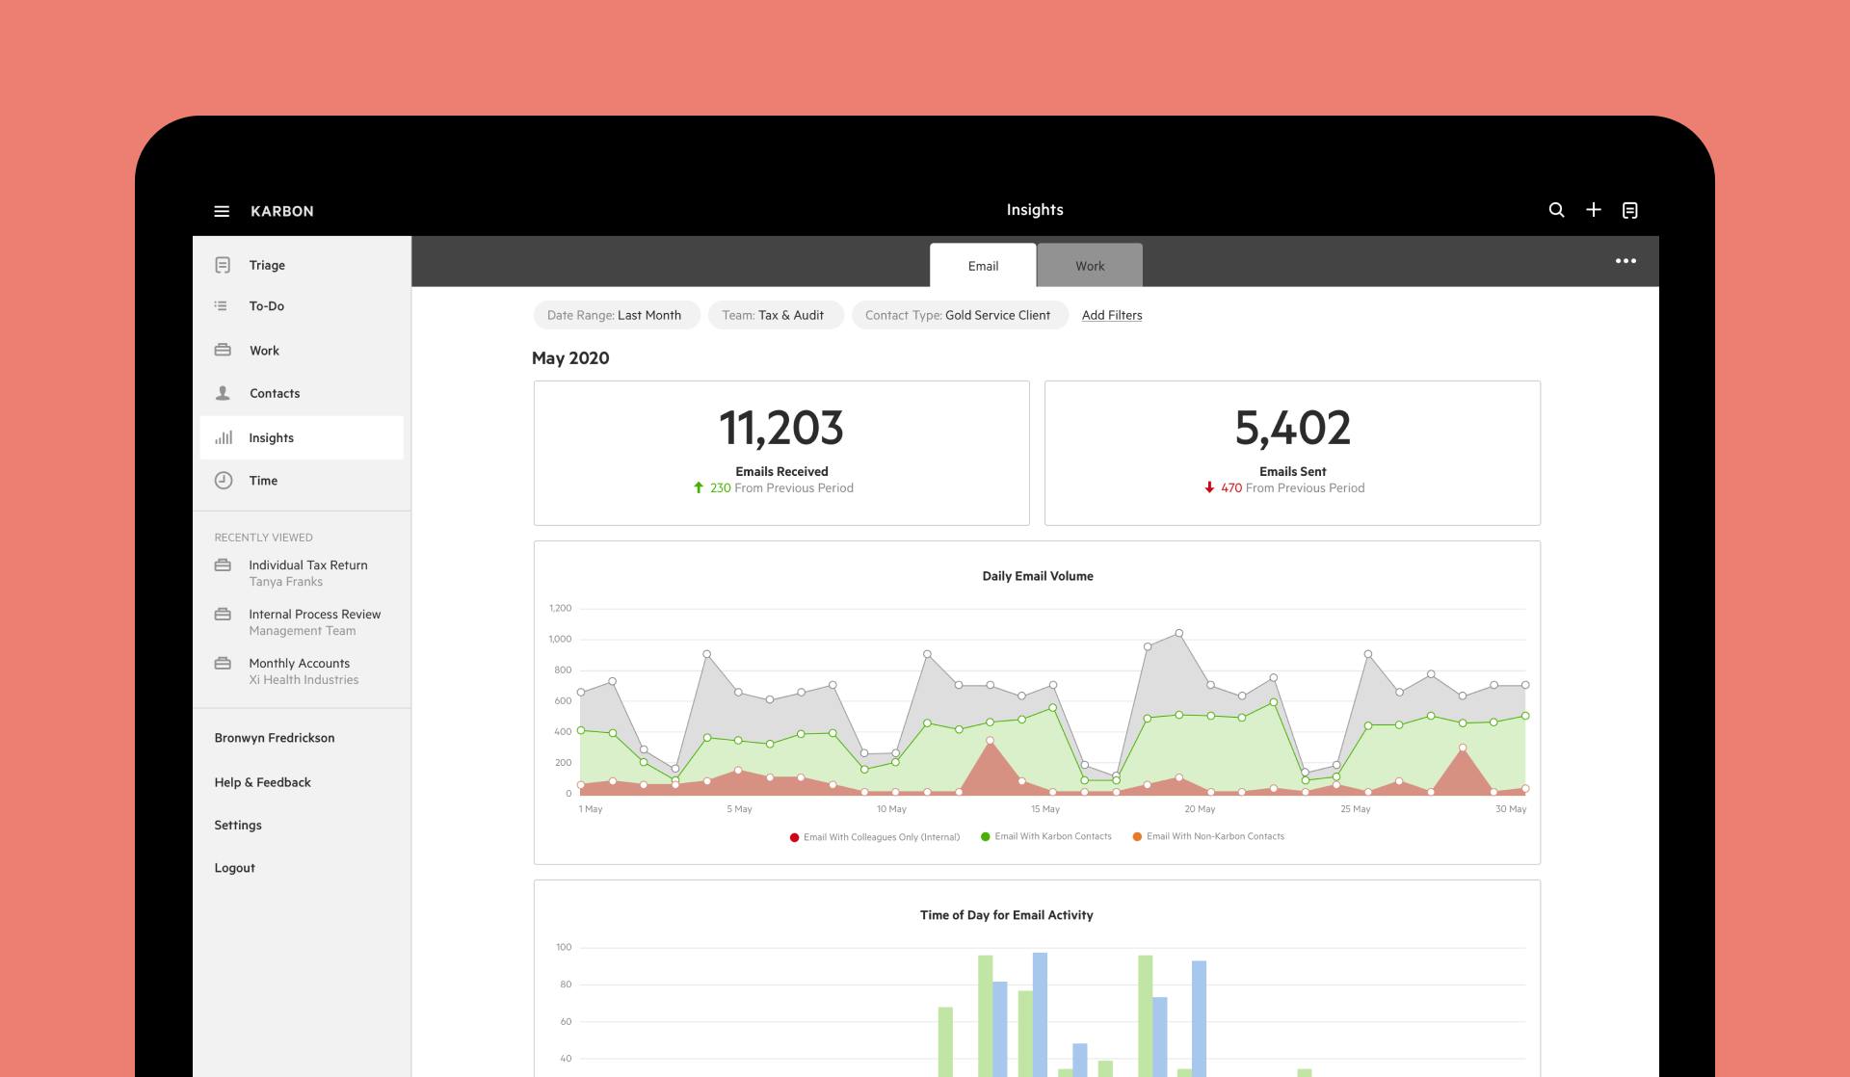Select the Email tab
1850x1077 pixels.
coord(983,265)
